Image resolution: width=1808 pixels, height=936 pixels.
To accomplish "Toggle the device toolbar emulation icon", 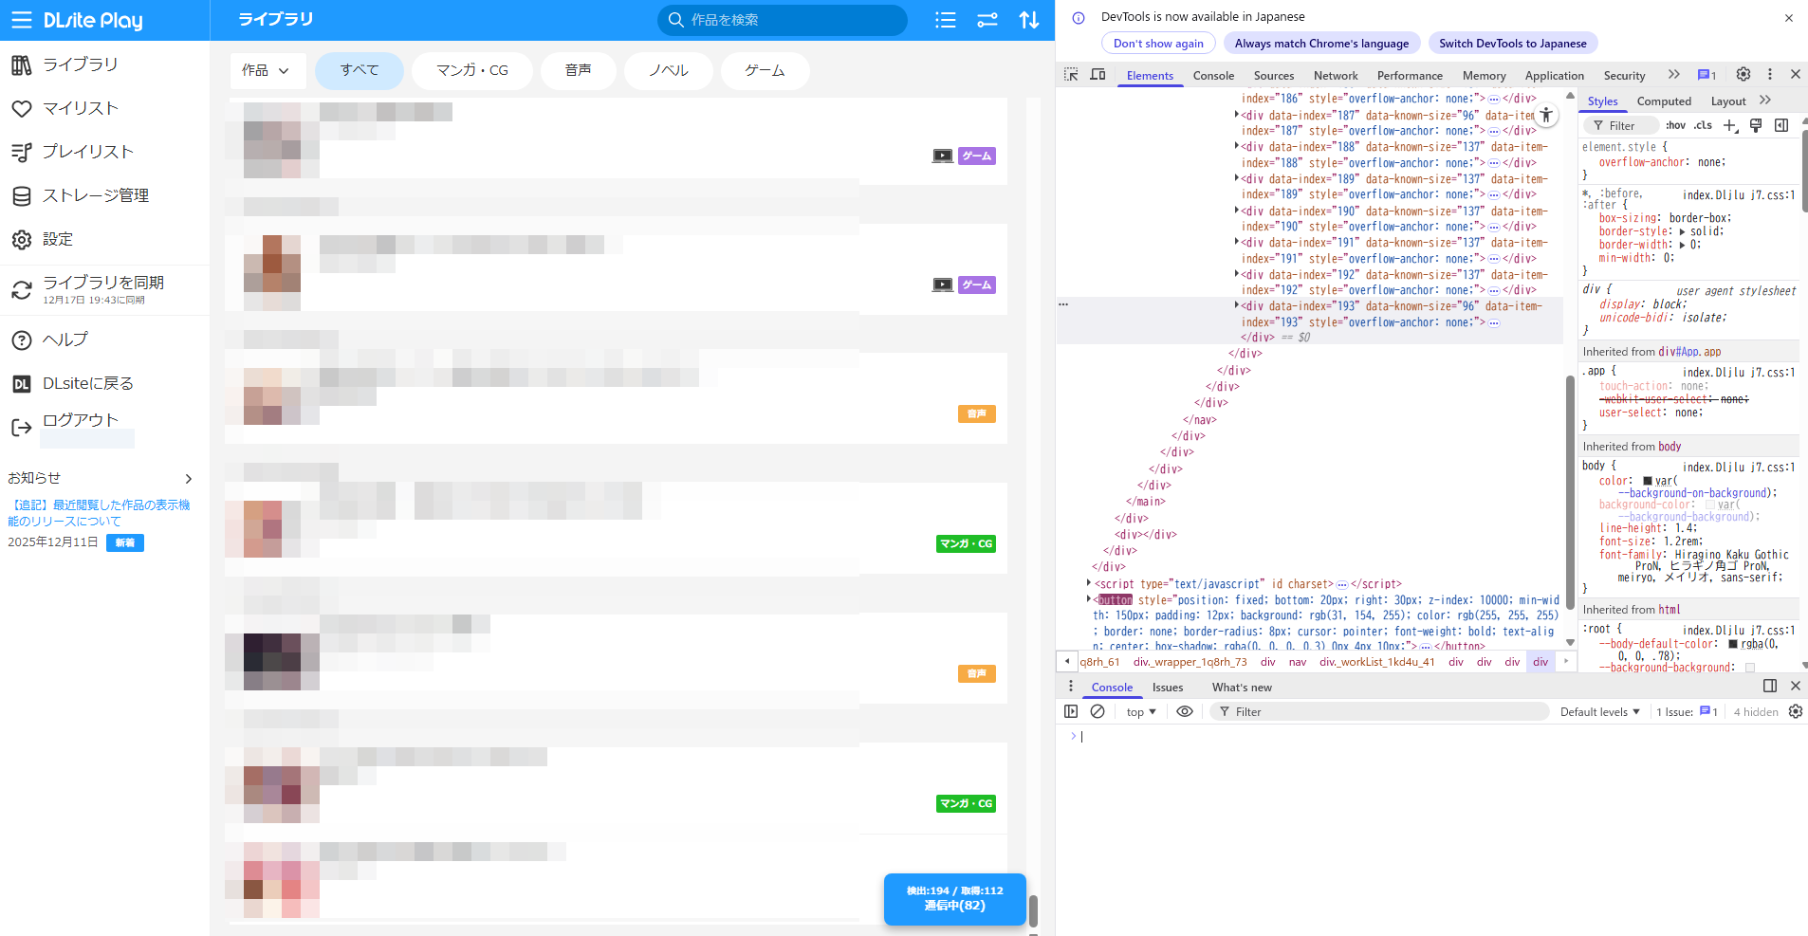I will coord(1098,75).
